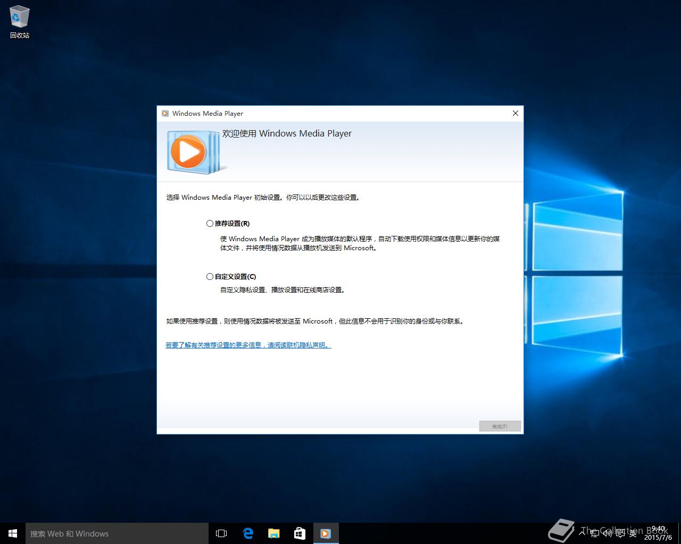Click the paragraph beginning 如果使用推荐设置
The image size is (681, 544).
click(x=315, y=321)
